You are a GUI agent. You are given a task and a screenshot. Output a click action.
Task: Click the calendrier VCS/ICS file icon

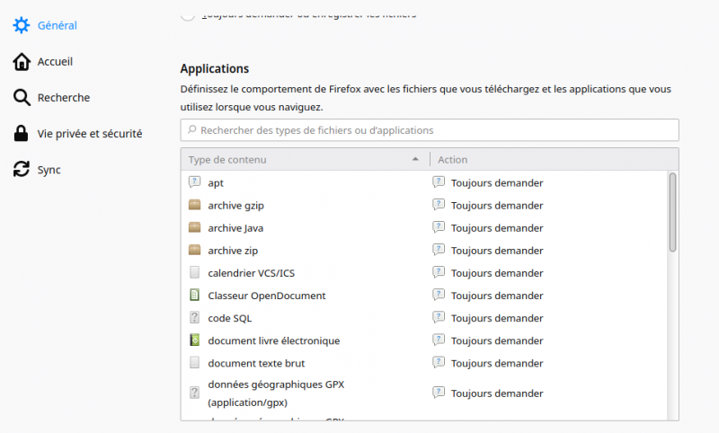click(x=194, y=272)
